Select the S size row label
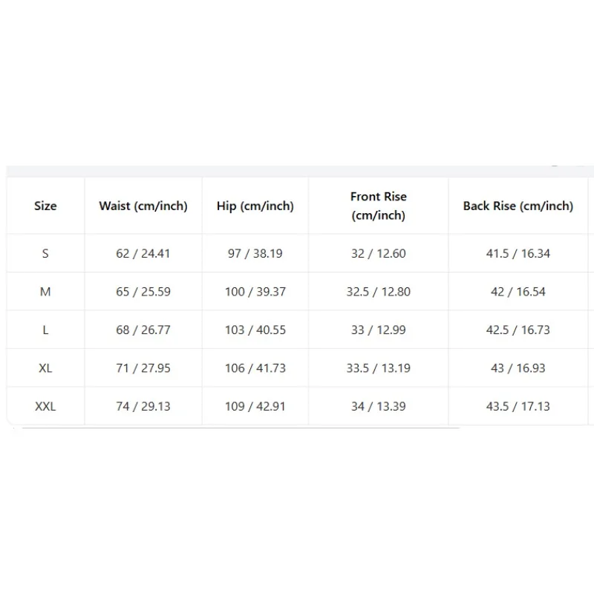Screen dimensions: 594x594 click(45, 253)
